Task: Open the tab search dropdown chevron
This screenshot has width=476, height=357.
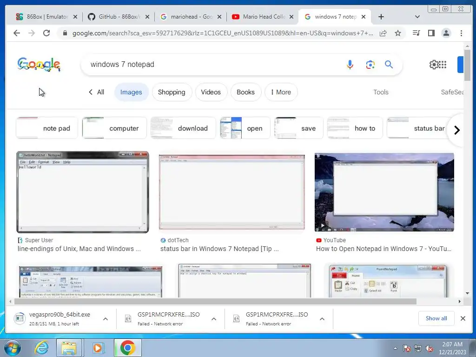Action: 417,17
